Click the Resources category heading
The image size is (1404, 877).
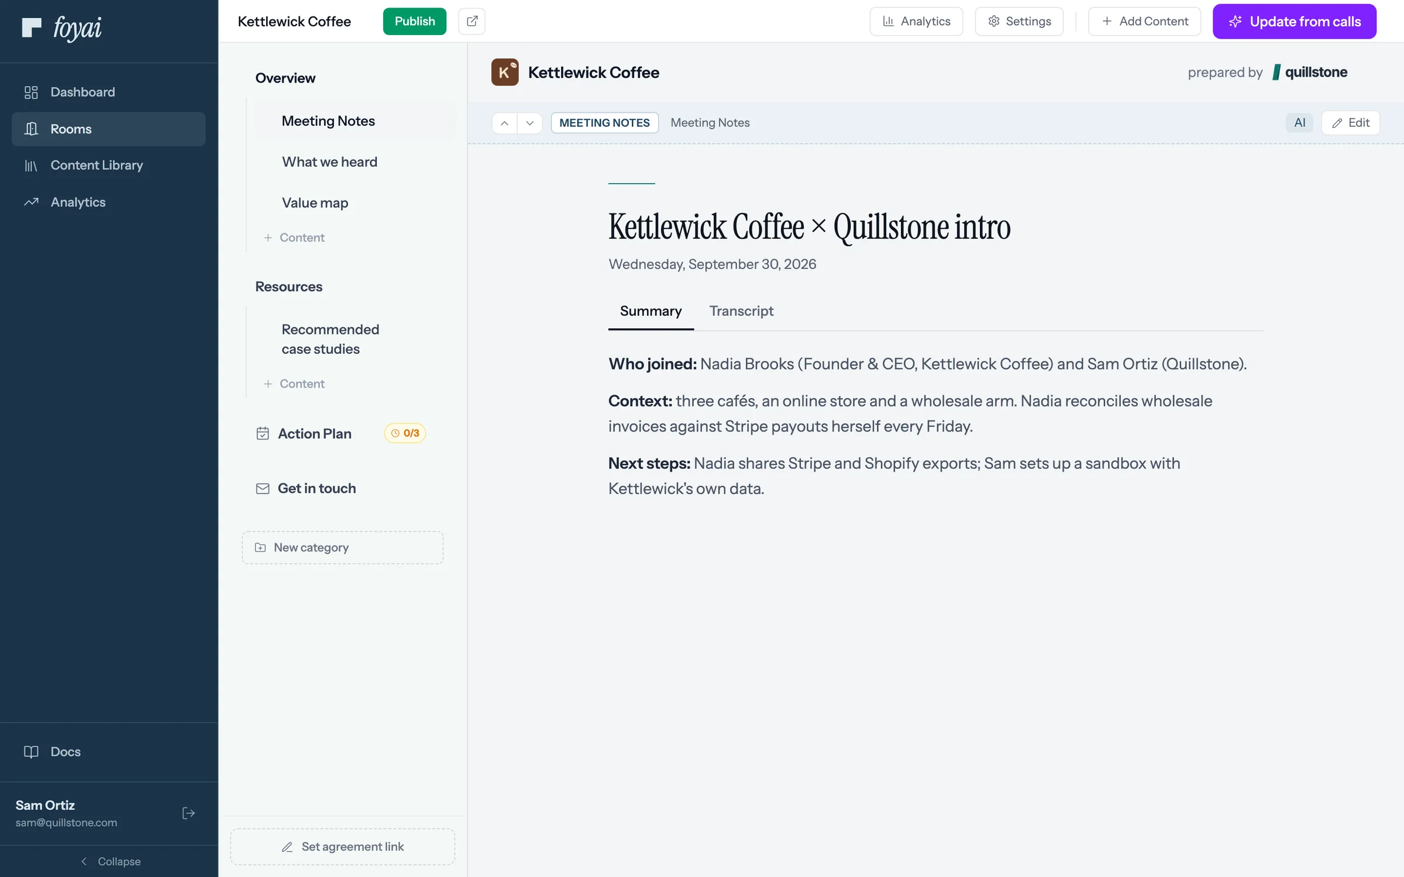click(288, 287)
